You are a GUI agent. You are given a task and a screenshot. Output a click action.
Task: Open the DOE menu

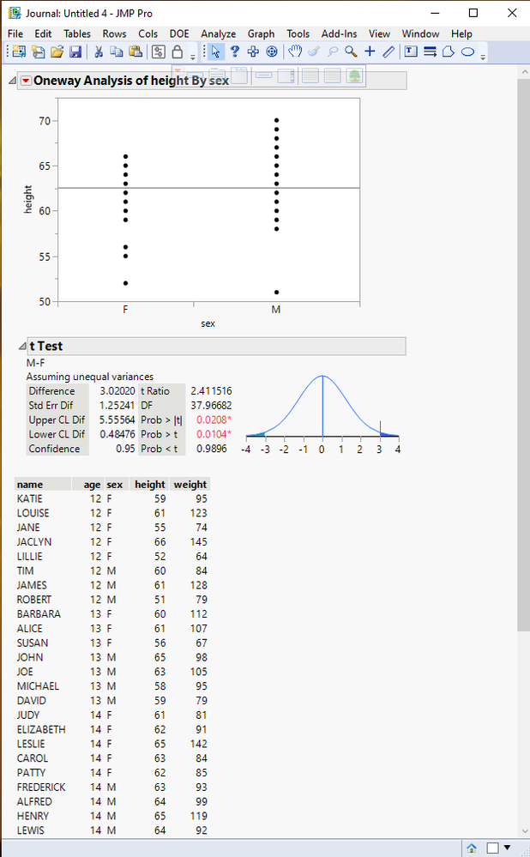tap(179, 34)
